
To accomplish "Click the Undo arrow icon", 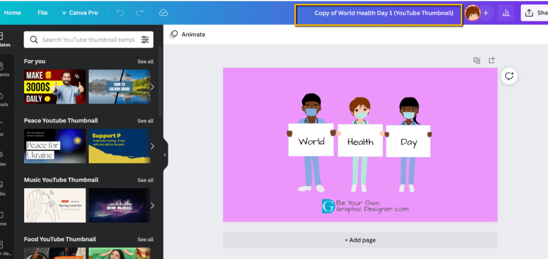I will (120, 13).
